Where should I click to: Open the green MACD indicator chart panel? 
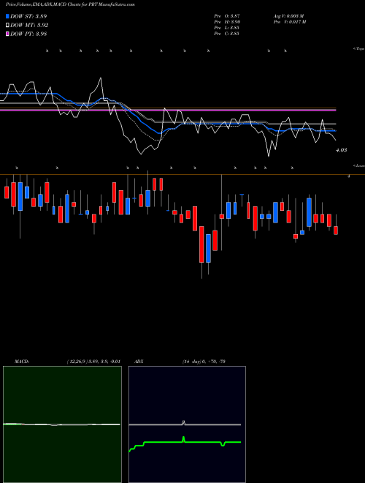click(x=62, y=424)
